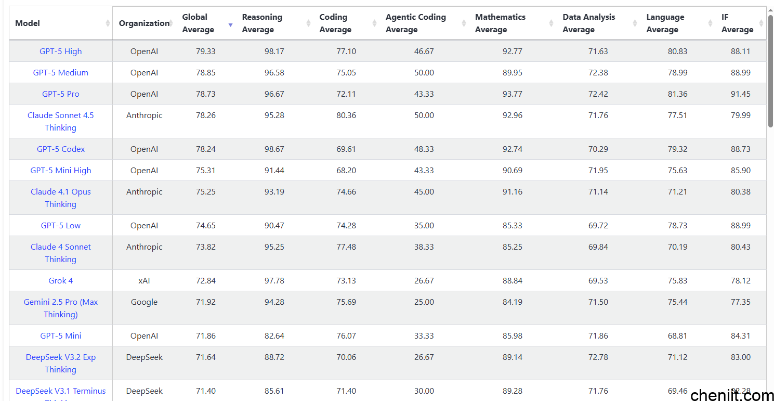Open the GPT-5 Codex model link
774x401 pixels.
61,149
